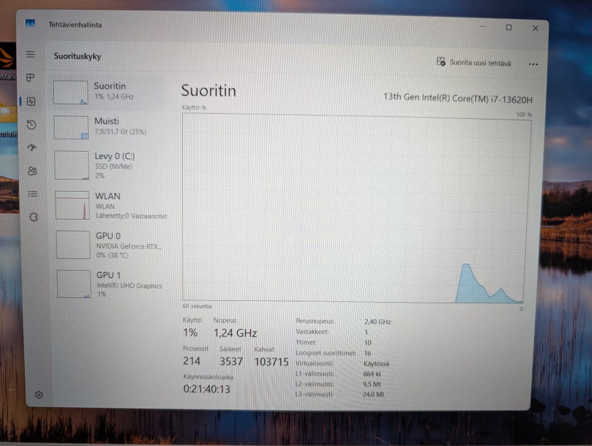
Task: Open the hamburger navigation menu
Action: click(x=30, y=54)
